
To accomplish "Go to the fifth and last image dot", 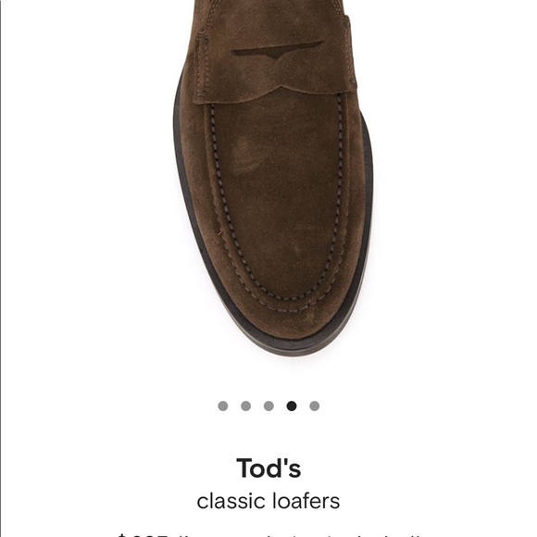I will (x=315, y=406).
